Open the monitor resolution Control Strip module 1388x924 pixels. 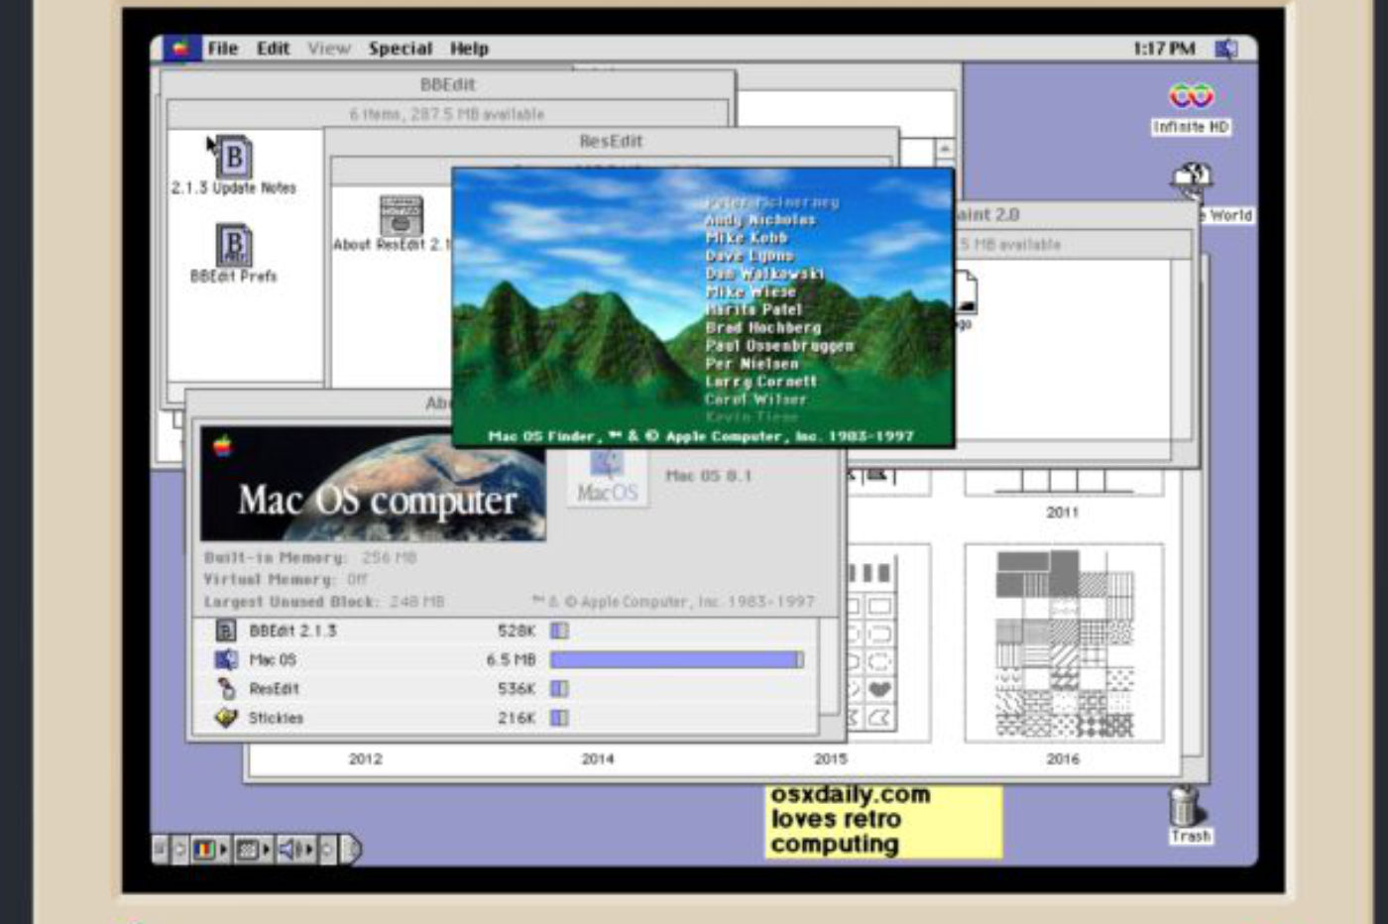(253, 850)
